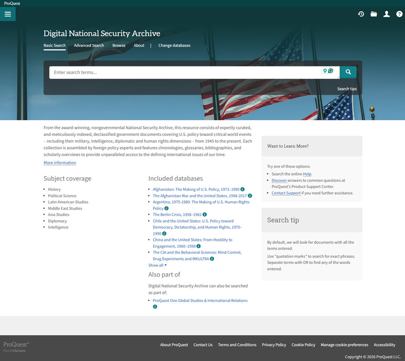This screenshot has width=405, height=361.
Task: Click More information link
Action: coord(60,163)
